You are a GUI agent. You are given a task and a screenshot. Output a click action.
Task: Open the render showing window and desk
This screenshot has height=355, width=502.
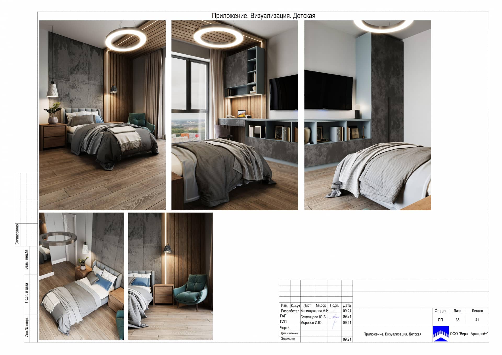pos(235,115)
